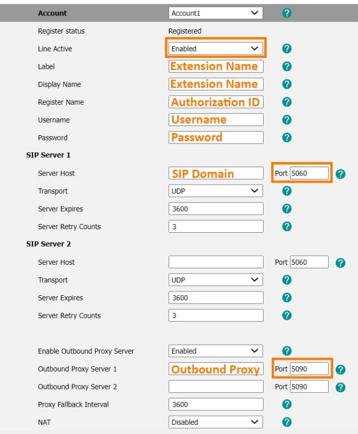Click SIP Server 1 Port field 5060

click(x=309, y=173)
